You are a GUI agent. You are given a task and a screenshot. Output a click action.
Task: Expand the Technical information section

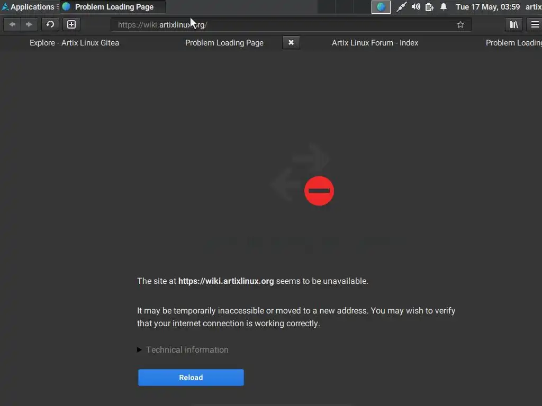click(183, 350)
